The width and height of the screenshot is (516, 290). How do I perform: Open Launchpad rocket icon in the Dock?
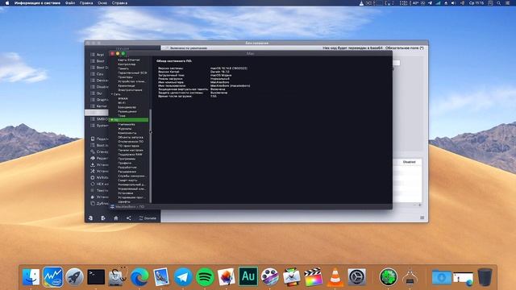[75, 276]
